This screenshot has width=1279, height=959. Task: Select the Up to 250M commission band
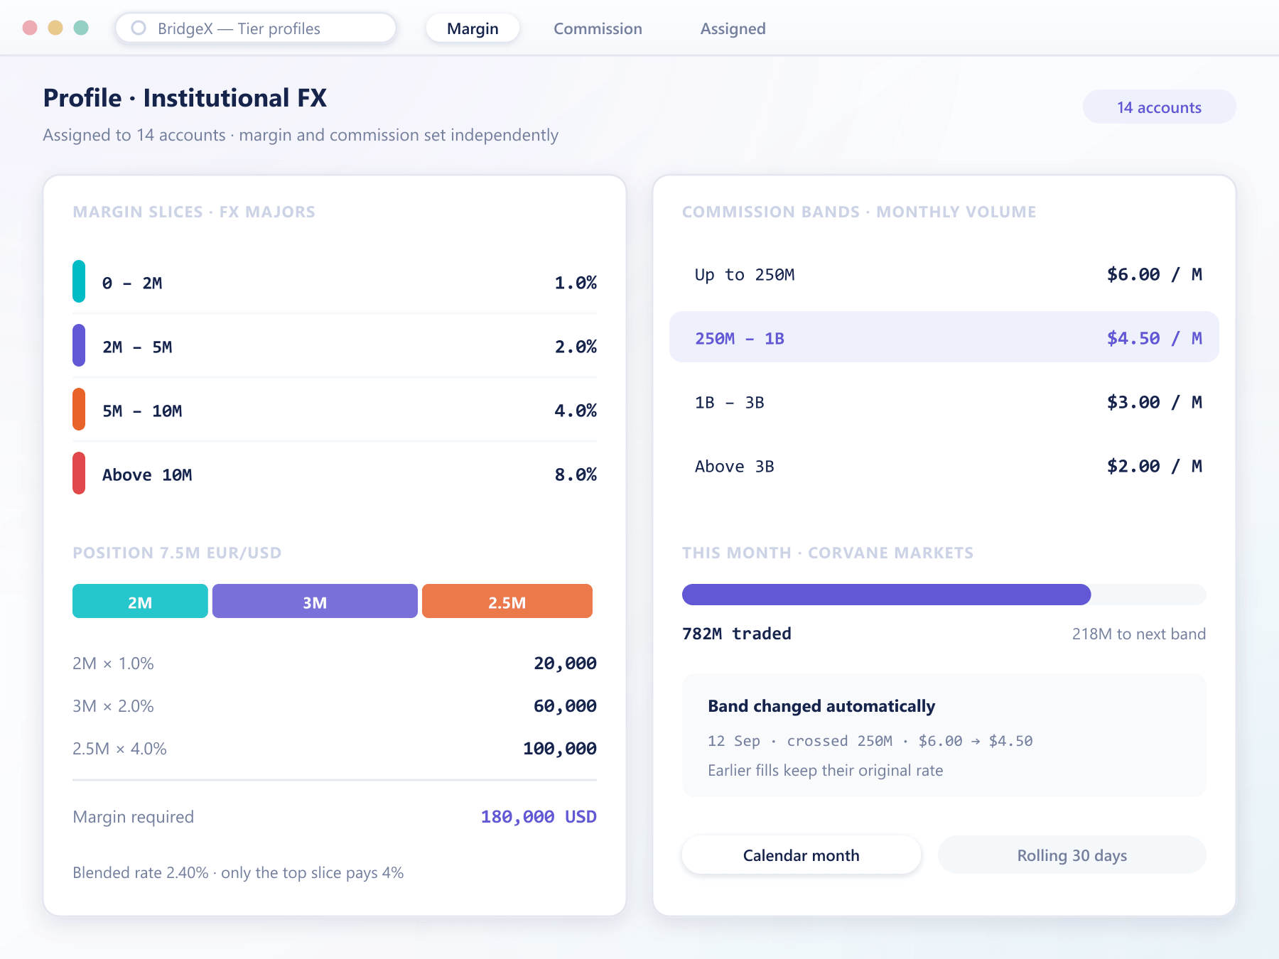coord(944,274)
